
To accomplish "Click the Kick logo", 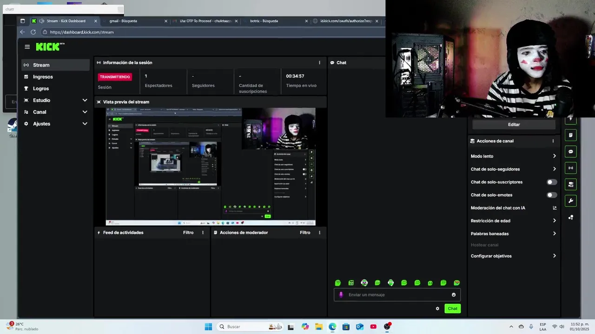I will pos(50,47).
